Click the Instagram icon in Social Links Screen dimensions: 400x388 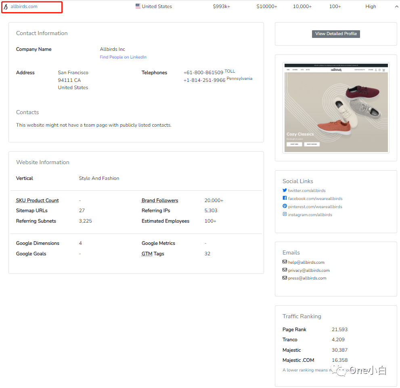[x=285, y=215]
